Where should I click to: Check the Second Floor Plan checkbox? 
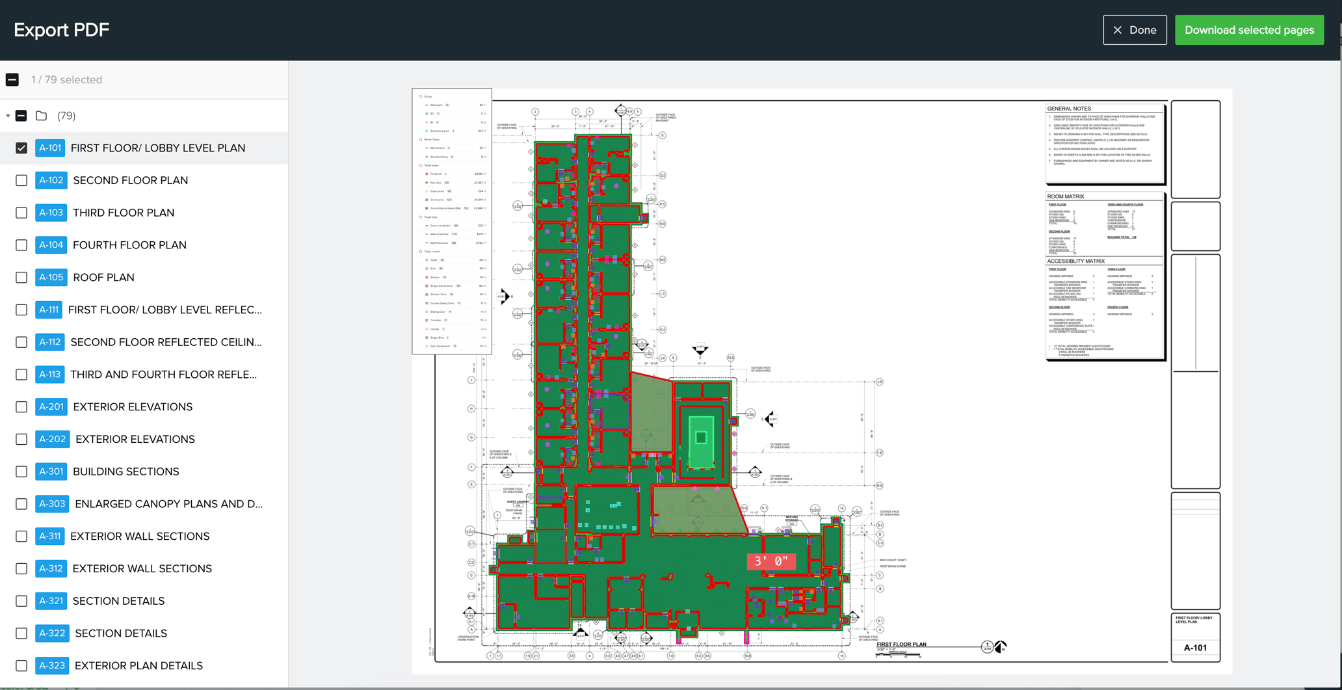tap(21, 180)
